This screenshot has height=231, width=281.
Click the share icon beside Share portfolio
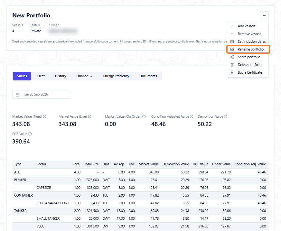232,57
